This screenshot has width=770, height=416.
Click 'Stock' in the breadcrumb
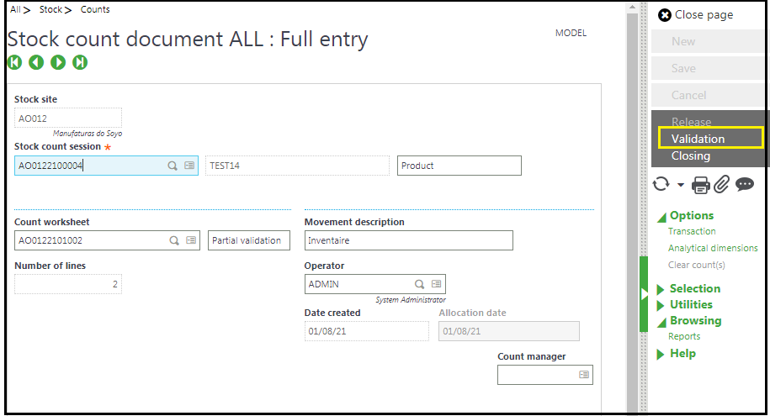50,9
